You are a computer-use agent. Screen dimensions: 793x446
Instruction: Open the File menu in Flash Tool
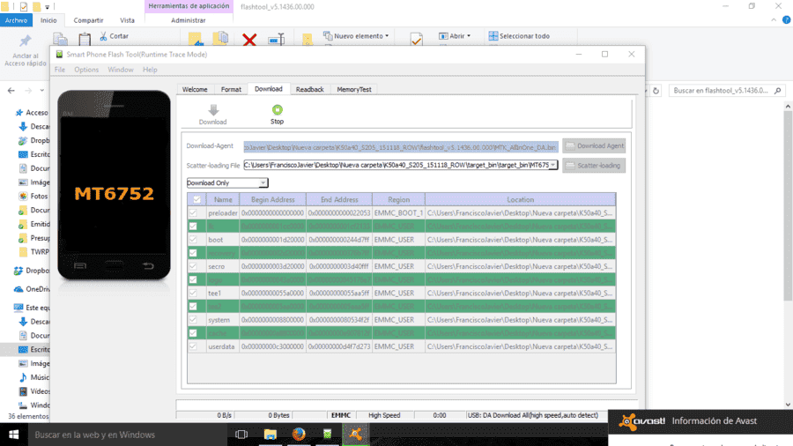coord(60,70)
